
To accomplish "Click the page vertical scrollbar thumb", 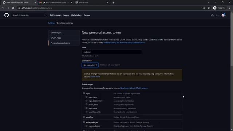I will click(x=232, y=39).
